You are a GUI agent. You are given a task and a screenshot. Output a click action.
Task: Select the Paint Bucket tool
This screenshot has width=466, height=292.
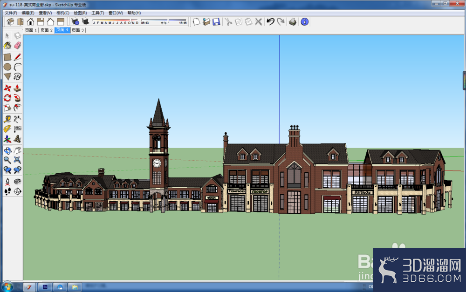tap(7, 46)
